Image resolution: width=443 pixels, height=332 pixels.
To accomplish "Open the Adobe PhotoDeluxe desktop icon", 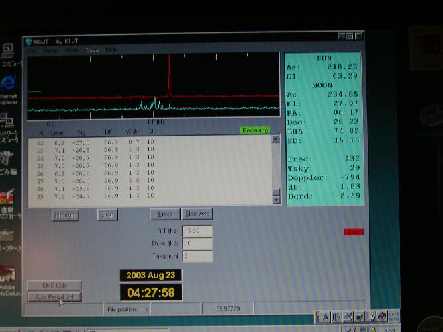I will pyautogui.click(x=8, y=275).
